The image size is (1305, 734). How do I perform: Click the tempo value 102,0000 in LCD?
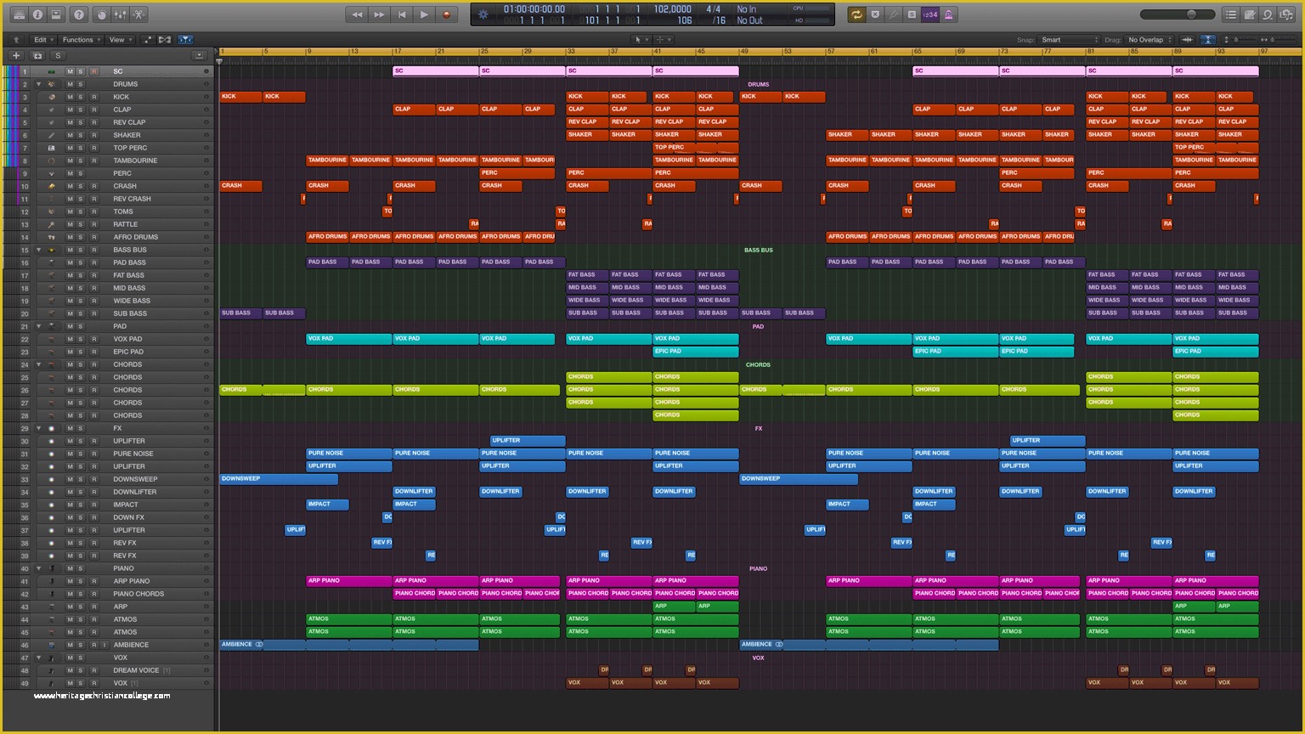(x=672, y=9)
